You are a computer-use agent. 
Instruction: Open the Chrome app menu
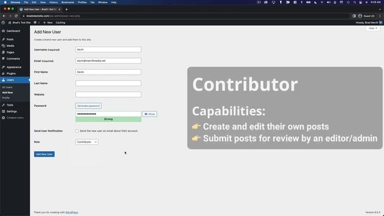(x=16, y=2)
